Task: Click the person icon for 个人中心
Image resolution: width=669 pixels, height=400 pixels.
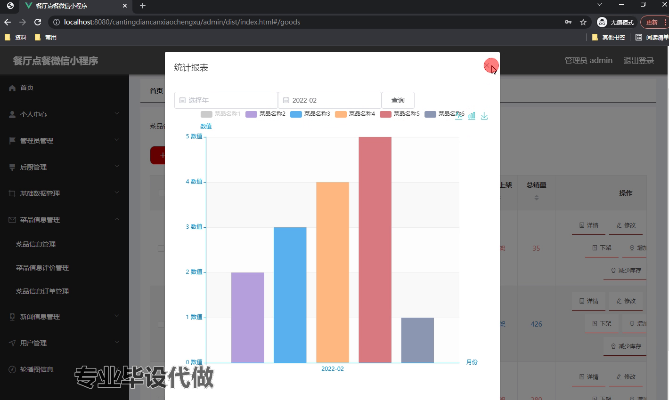Action: (12, 114)
